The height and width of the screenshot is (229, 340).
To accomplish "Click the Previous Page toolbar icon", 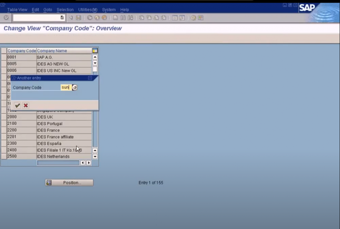I will (x=149, y=18).
